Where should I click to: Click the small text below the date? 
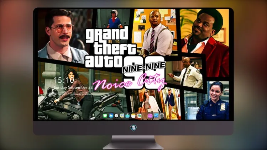72,94
